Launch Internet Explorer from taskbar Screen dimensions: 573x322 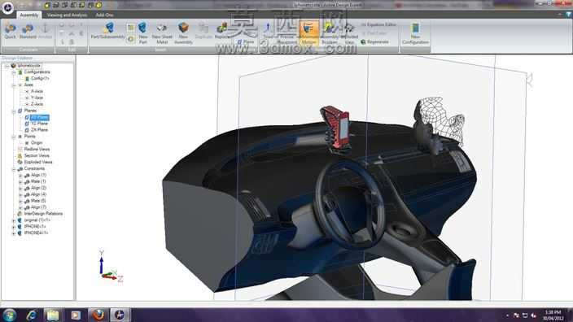pyautogui.click(x=32, y=315)
